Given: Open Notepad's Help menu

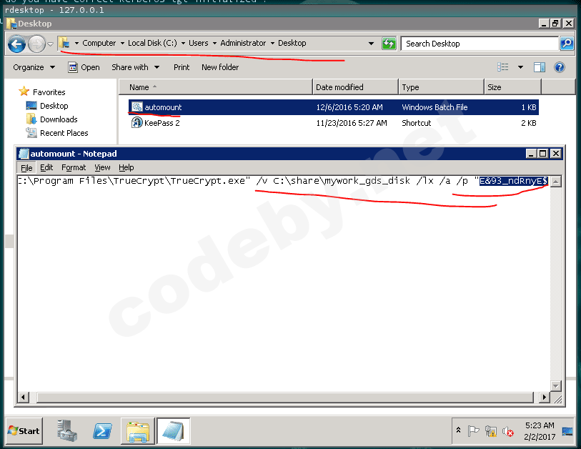Looking at the screenshot, I should pyautogui.click(x=126, y=167).
